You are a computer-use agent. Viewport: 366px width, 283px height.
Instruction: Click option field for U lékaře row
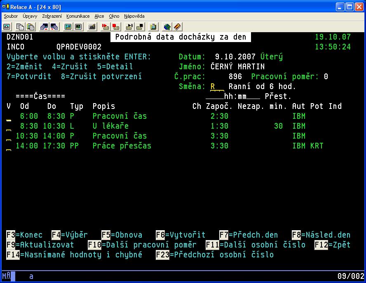pos(9,127)
